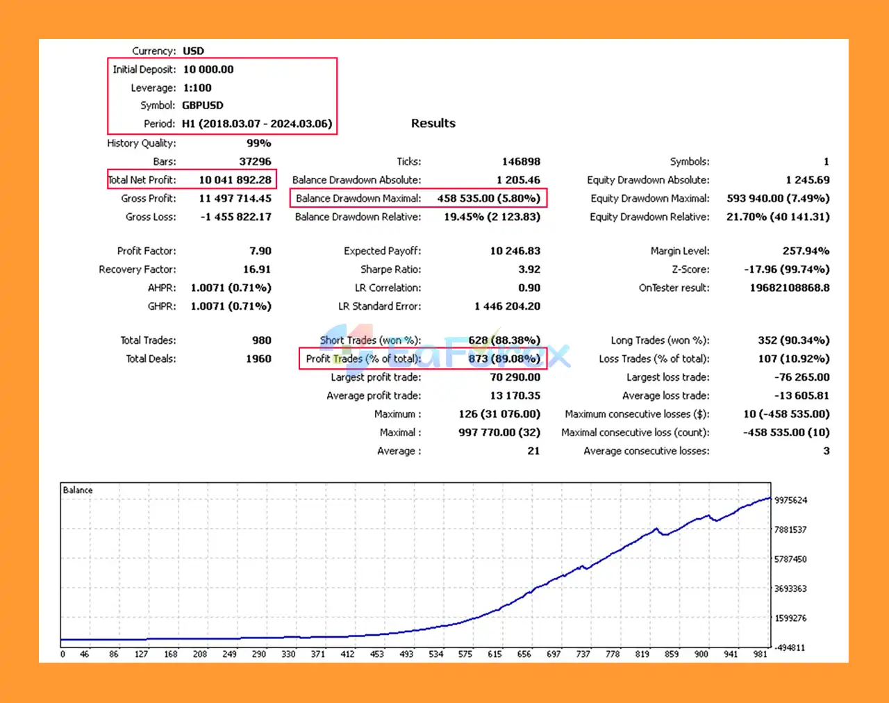Select the Leverage 1:100 value
The image size is (889, 703).
(x=197, y=88)
